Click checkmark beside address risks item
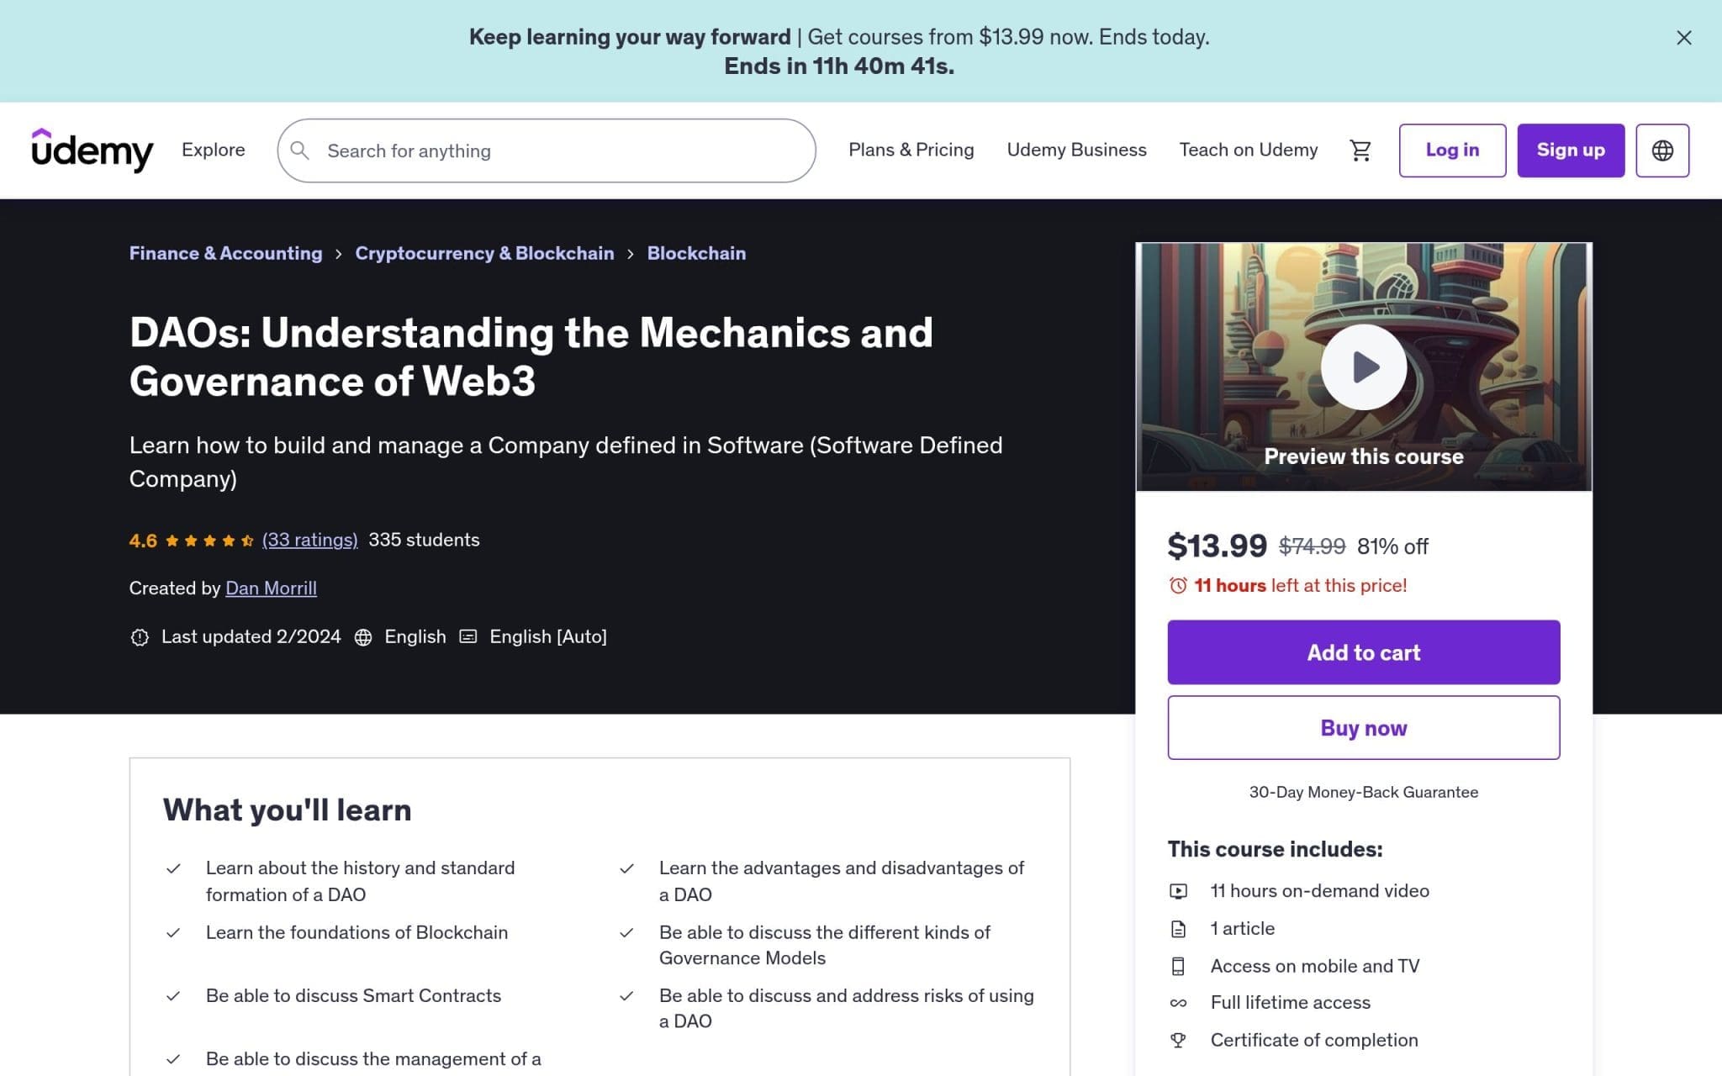The image size is (1722, 1076). [626, 996]
